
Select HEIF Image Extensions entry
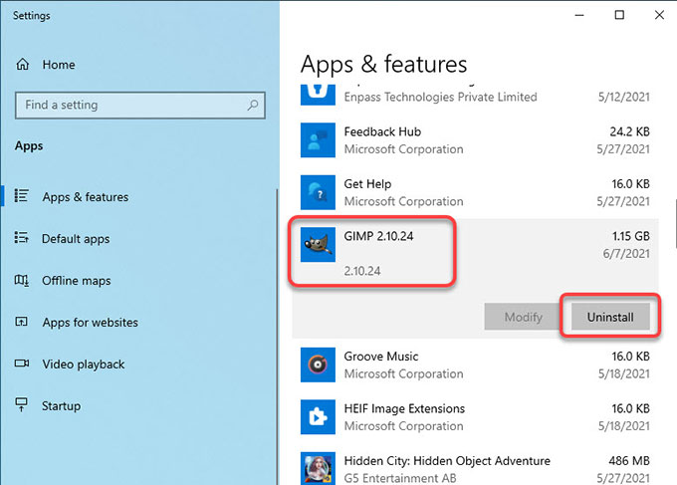tap(475, 416)
